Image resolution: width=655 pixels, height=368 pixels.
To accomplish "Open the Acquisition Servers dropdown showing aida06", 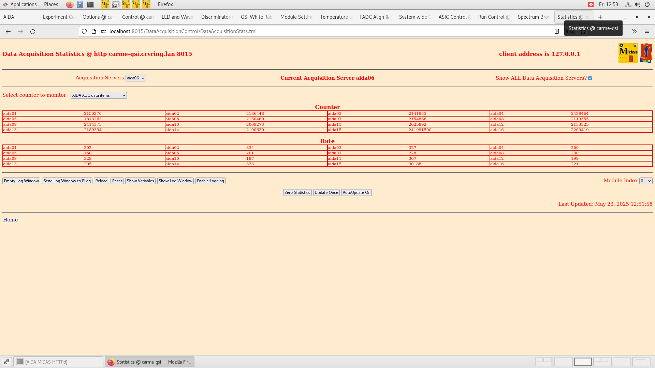I will (x=135, y=78).
